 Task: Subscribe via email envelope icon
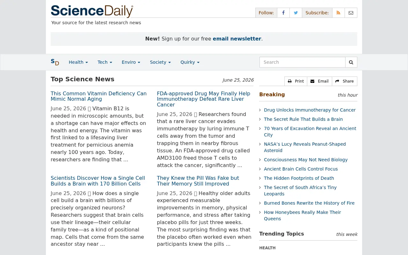coord(351,13)
